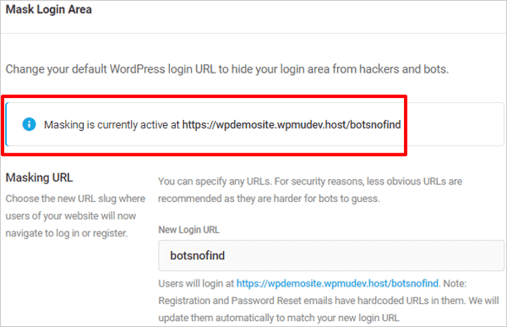The height and width of the screenshot is (327, 507).
Task: Click the New Login URL field label
Action: 189,230
